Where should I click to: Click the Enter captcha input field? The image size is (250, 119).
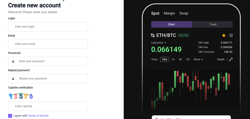click(x=48, y=106)
